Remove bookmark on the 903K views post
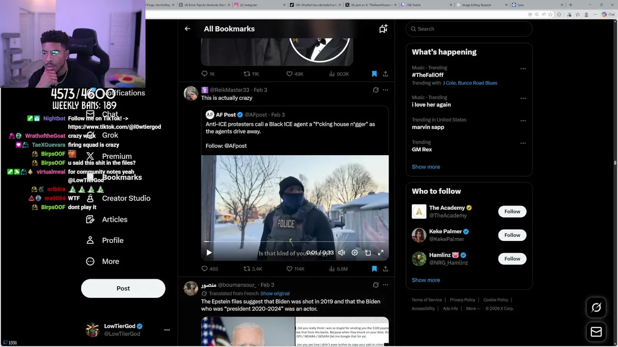The width and height of the screenshot is (618, 347). tap(374, 74)
